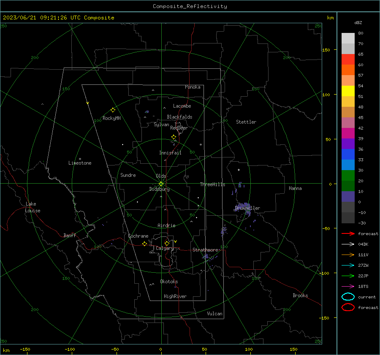The image size is (380, 355).
Task: Click the Didsbury map label
Action: [159, 189]
